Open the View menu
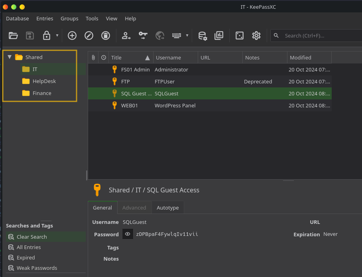This screenshot has height=277, width=362. click(112, 18)
